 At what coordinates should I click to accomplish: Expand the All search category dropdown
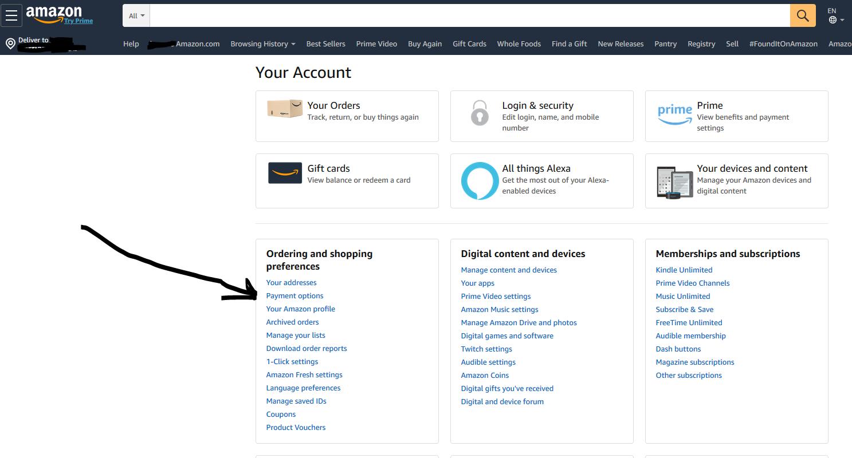(136, 15)
